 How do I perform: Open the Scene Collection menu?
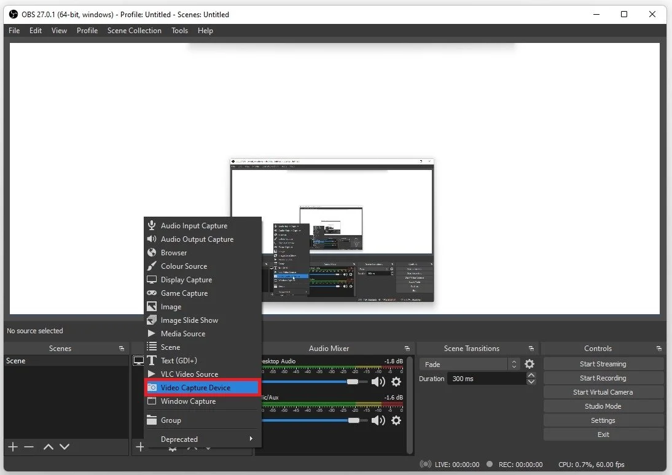tap(134, 31)
